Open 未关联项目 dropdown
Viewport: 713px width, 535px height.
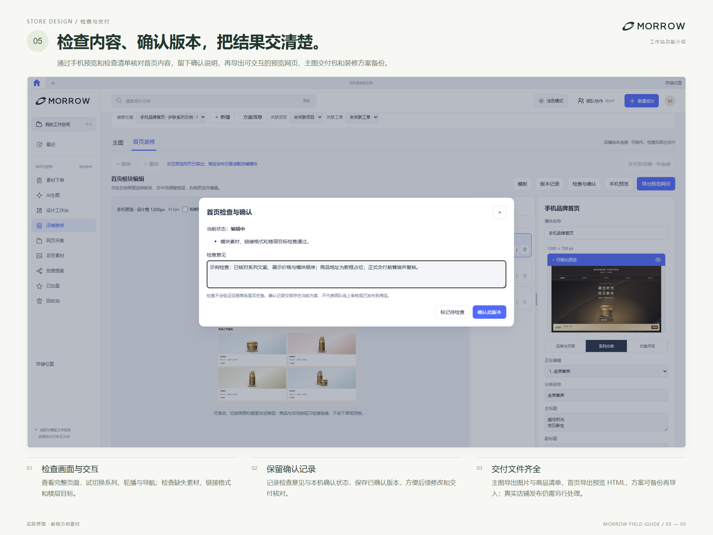coord(306,117)
